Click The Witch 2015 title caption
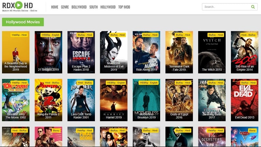Image resolution: width=261 pixels, height=147 pixels. 212,69
